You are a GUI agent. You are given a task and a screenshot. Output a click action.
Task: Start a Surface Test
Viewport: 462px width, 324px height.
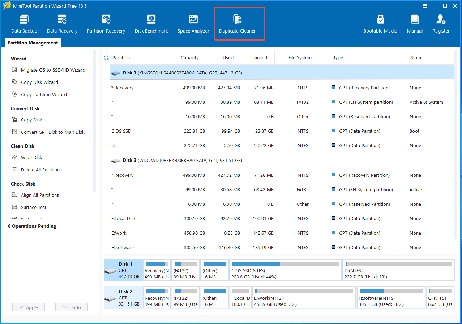tap(36, 207)
